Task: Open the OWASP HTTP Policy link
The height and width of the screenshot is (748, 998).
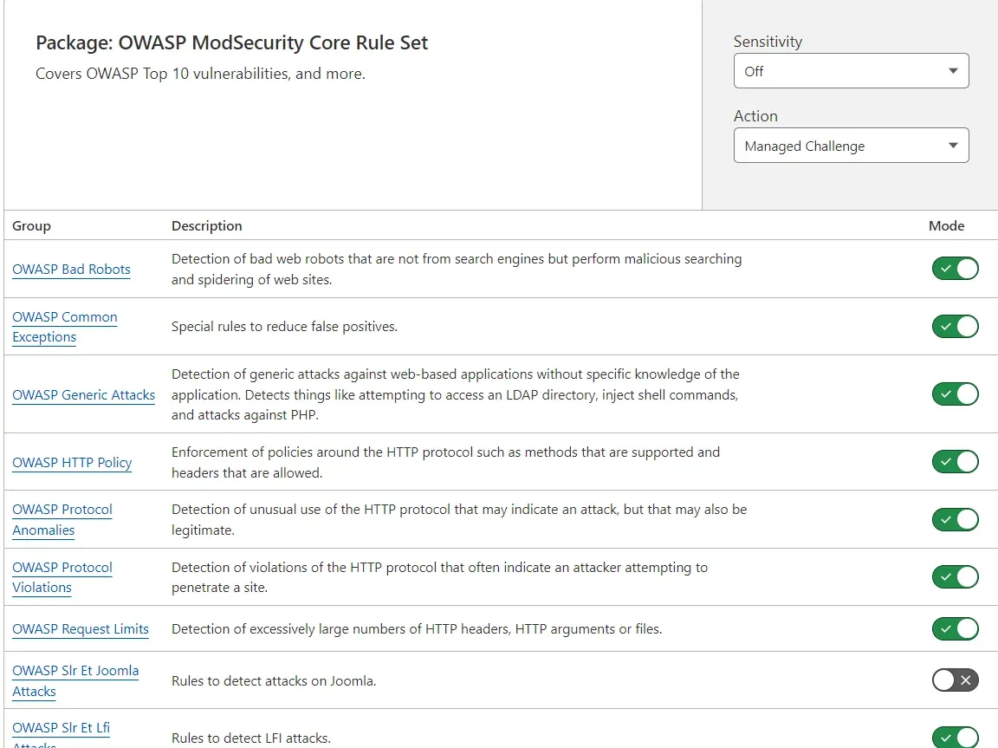Action: click(72, 463)
